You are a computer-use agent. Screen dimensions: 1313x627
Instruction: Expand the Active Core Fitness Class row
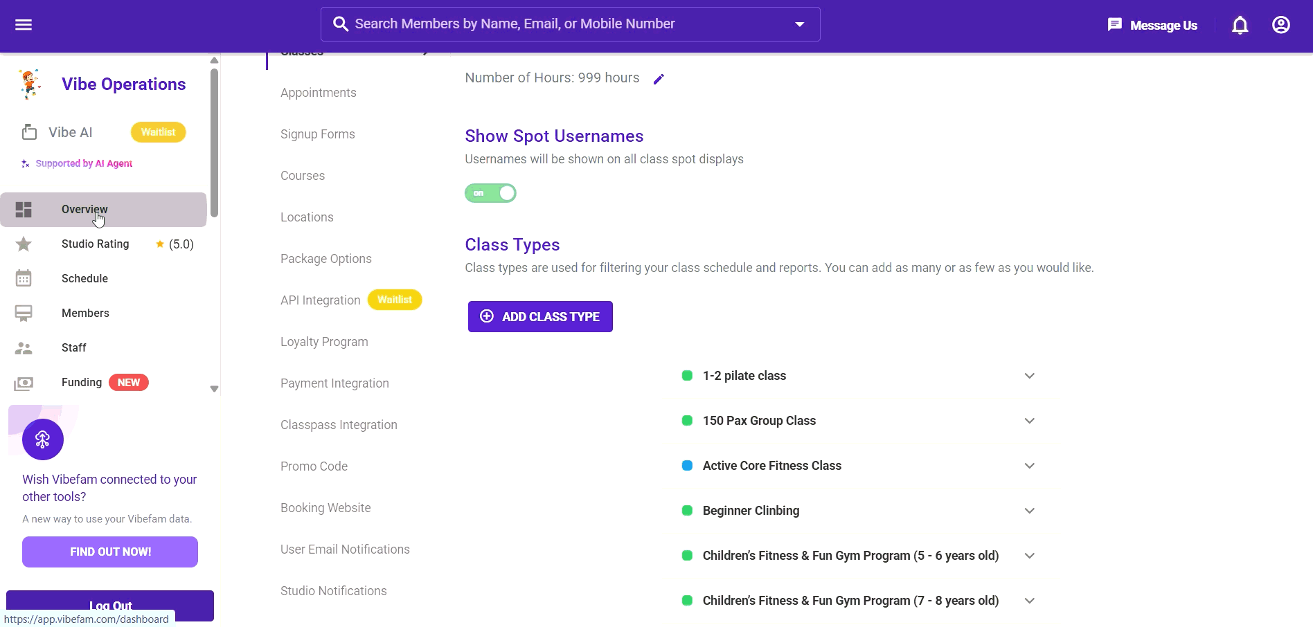(1029, 466)
